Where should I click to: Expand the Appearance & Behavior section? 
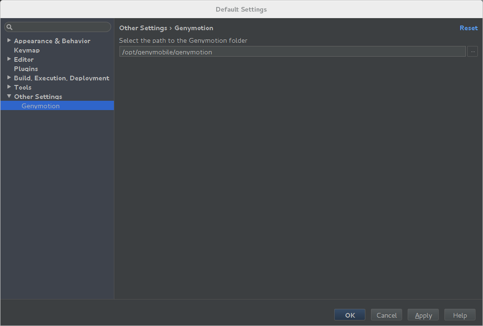[x=9, y=40]
